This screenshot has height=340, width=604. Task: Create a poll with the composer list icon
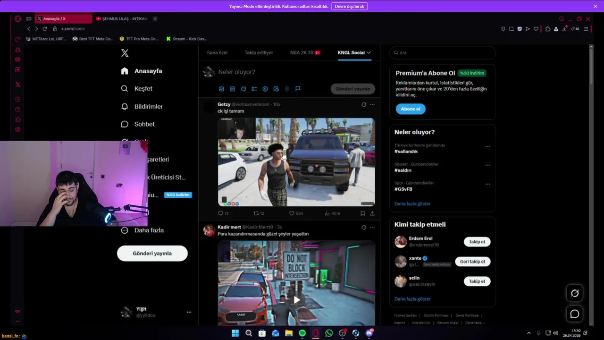(254, 89)
